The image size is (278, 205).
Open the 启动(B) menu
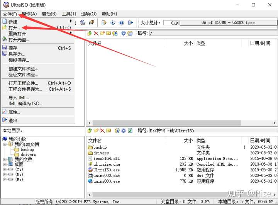click(49, 14)
